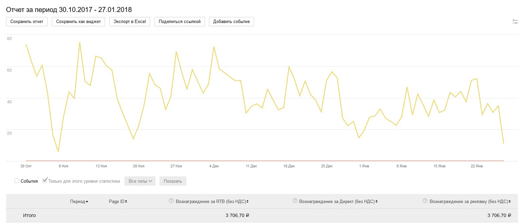520x223 pixels.
Task: Click chart peak near 4 Дек
Action: coord(214,47)
